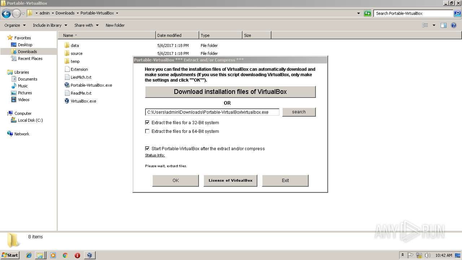Open Music library
Viewport: 462px width, 260px height.
tap(23, 86)
